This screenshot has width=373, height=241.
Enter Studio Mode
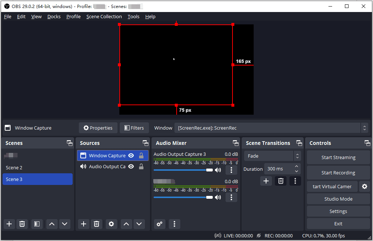coord(338,199)
